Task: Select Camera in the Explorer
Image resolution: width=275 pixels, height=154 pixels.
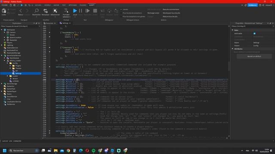Action: pos(12,33)
